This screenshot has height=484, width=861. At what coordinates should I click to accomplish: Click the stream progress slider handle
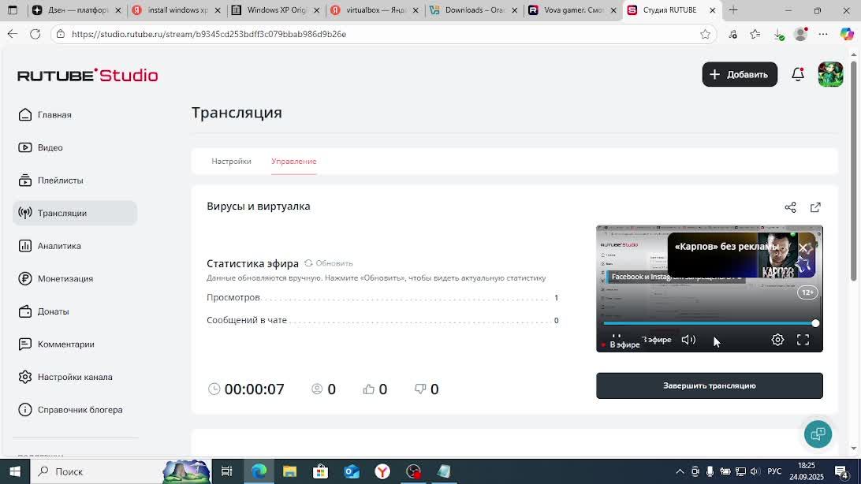tap(815, 323)
